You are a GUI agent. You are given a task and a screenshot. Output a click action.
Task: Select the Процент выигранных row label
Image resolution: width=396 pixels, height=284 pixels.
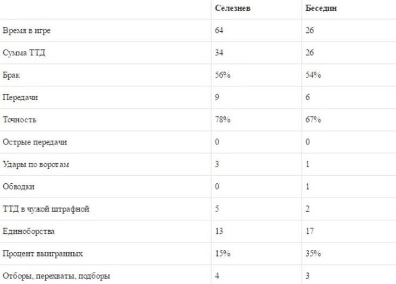(42, 254)
